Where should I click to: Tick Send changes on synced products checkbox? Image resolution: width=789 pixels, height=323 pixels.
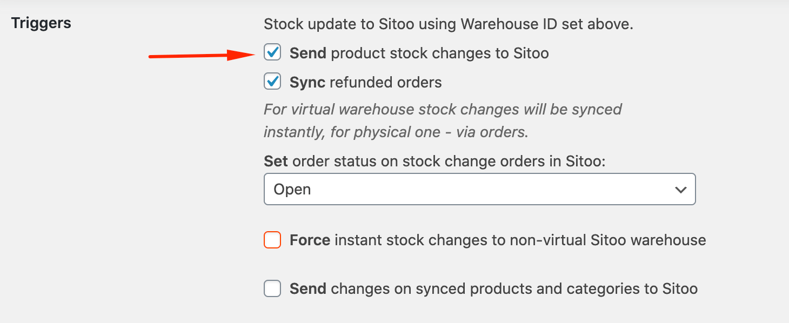point(272,289)
